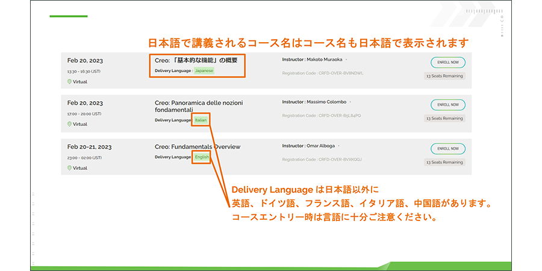Click the Feb 20-21, 2023 date heading
The height and width of the screenshot is (271, 542).
[89, 147]
